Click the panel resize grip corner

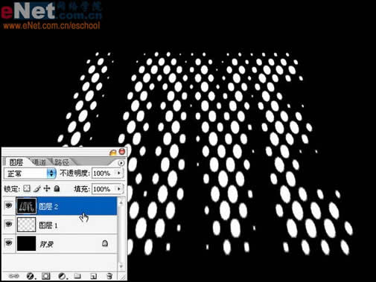pyautogui.click(x=123, y=277)
